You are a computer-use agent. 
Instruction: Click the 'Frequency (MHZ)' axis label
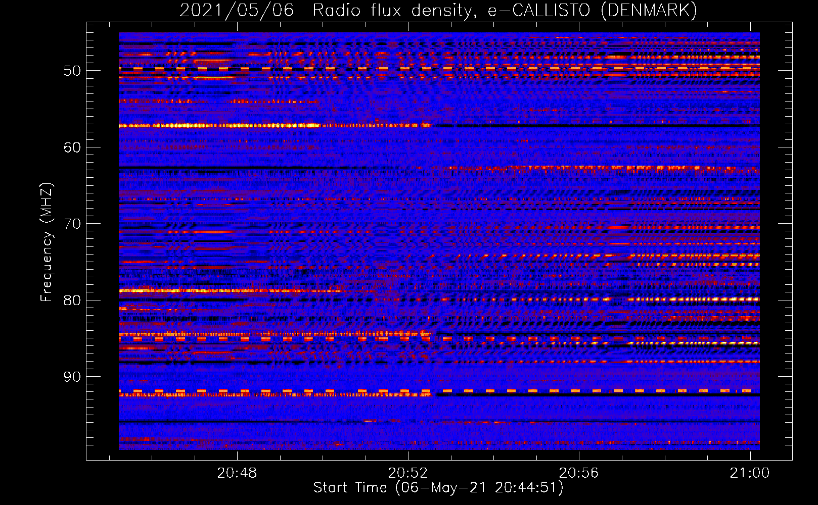coord(47,242)
